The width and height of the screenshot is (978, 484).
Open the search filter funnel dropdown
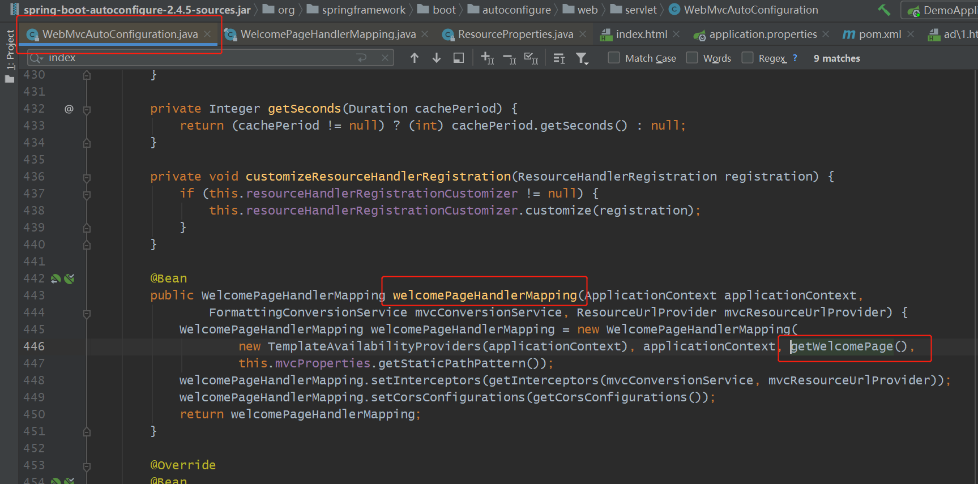click(582, 58)
